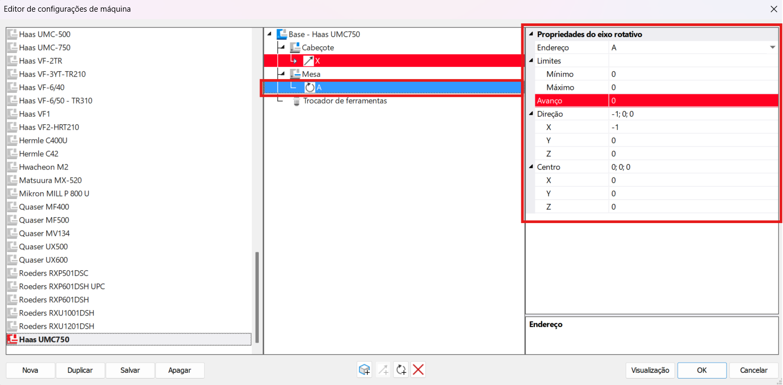The height and width of the screenshot is (385, 783).
Task: Collapse the Direção property group
Action: (531, 114)
